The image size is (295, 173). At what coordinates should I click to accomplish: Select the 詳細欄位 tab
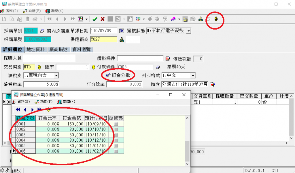tap(13, 50)
